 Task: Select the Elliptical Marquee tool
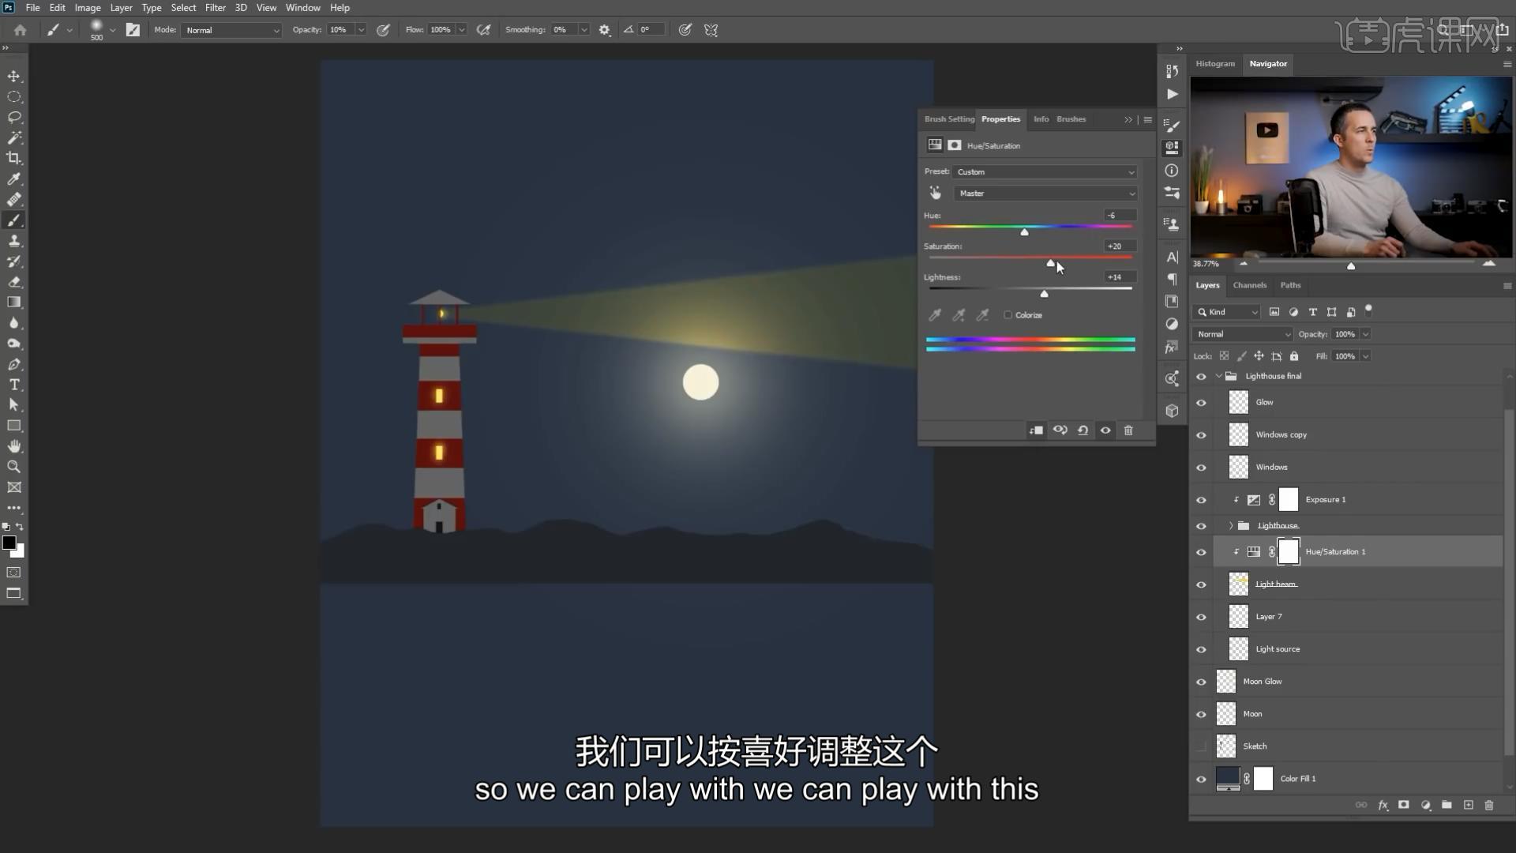tap(14, 96)
